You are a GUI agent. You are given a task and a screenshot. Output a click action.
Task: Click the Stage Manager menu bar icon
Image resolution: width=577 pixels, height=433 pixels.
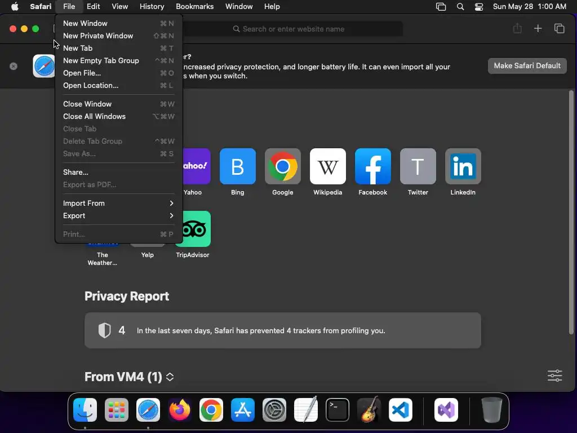click(x=441, y=7)
